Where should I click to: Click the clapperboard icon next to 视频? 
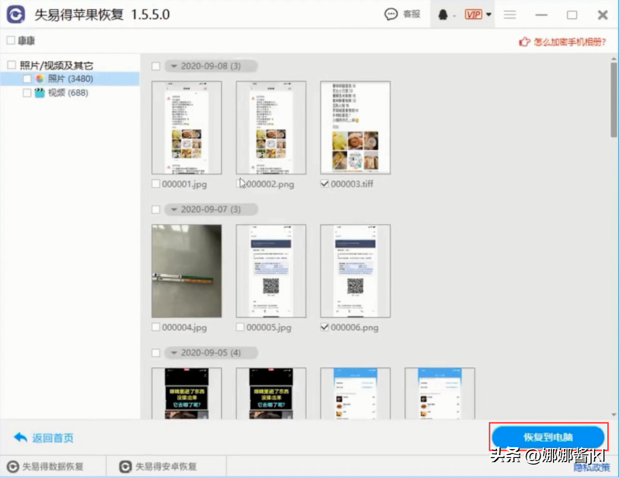(40, 93)
